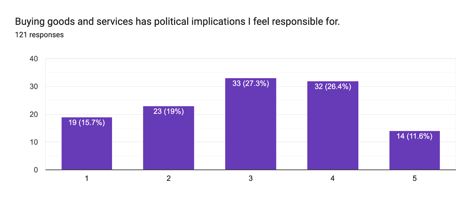The image size is (456, 216).
Task: Click the "19 (15.7%)" data label
Action: (x=87, y=123)
